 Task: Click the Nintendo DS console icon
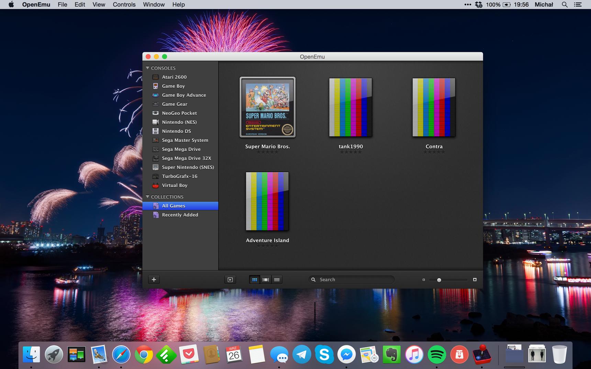(156, 131)
